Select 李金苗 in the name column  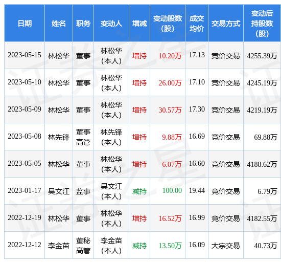tap(59, 246)
